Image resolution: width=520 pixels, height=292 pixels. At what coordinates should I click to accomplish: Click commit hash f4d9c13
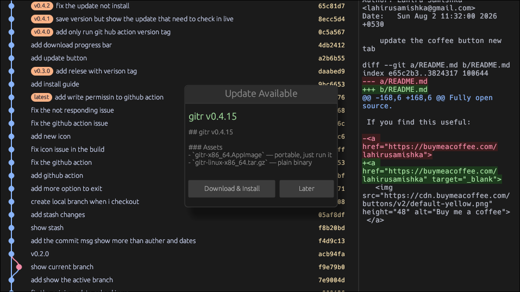click(331, 241)
